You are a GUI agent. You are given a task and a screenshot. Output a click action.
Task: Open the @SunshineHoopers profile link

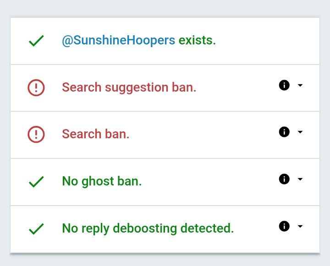pyautogui.click(x=119, y=40)
